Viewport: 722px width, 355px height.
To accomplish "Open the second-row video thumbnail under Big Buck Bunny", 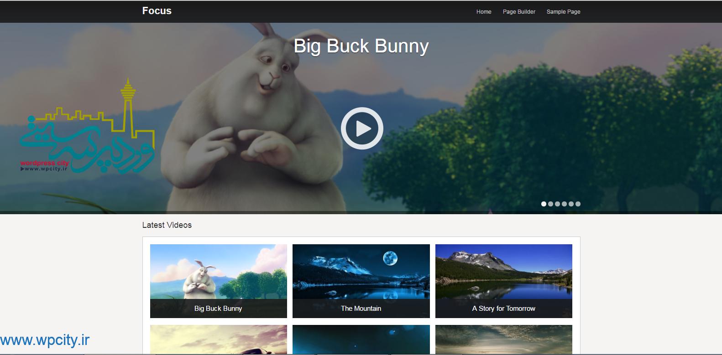I will click(x=219, y=340).
